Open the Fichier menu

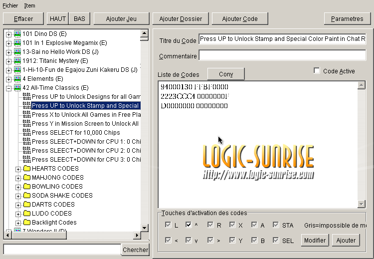click(x=10, y=5)
